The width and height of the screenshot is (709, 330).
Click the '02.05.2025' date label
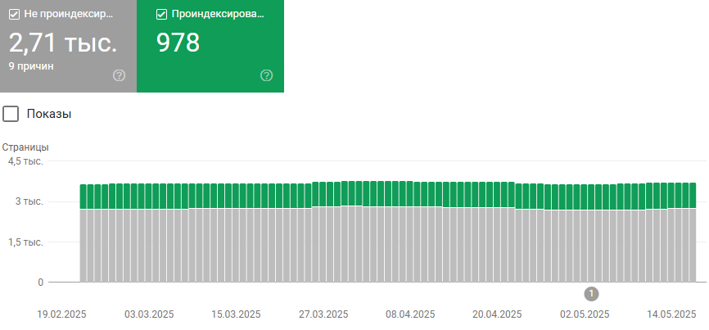[x=585, y=314]
